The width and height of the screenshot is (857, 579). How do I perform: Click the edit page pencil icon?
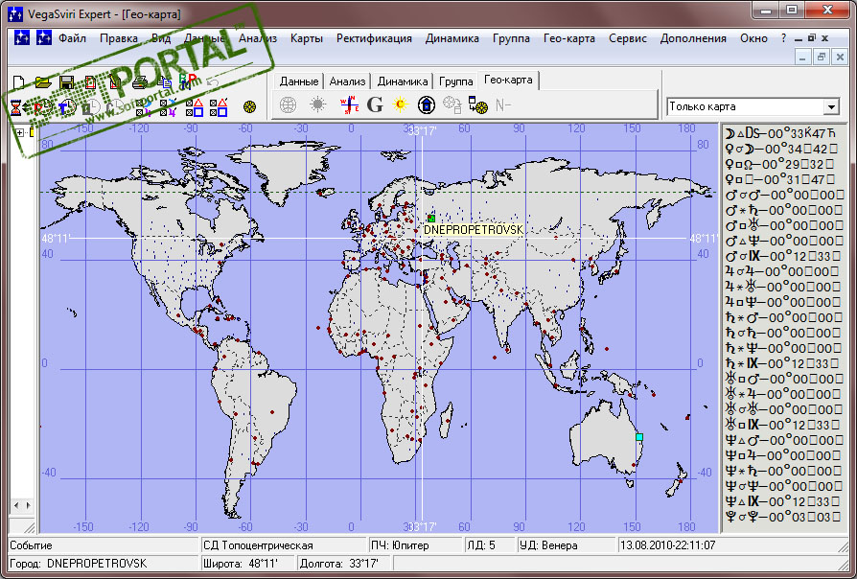115,82
